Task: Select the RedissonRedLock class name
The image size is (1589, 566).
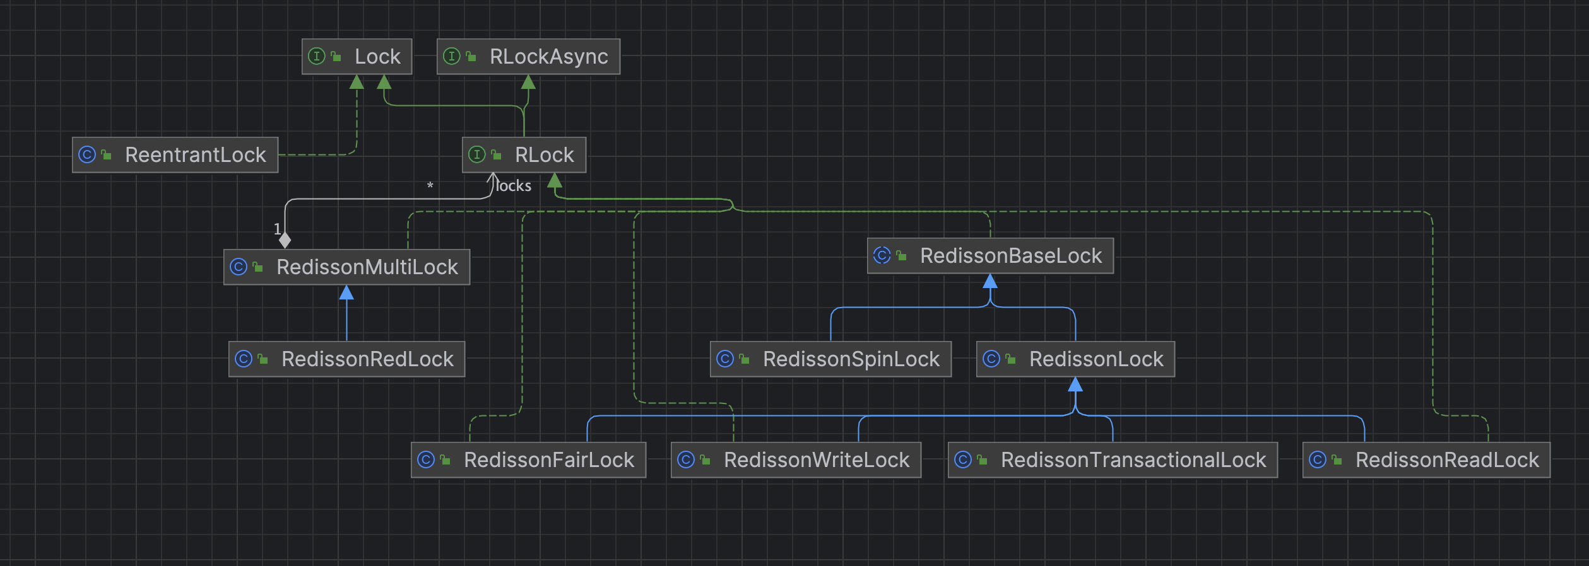Action: 367,359
